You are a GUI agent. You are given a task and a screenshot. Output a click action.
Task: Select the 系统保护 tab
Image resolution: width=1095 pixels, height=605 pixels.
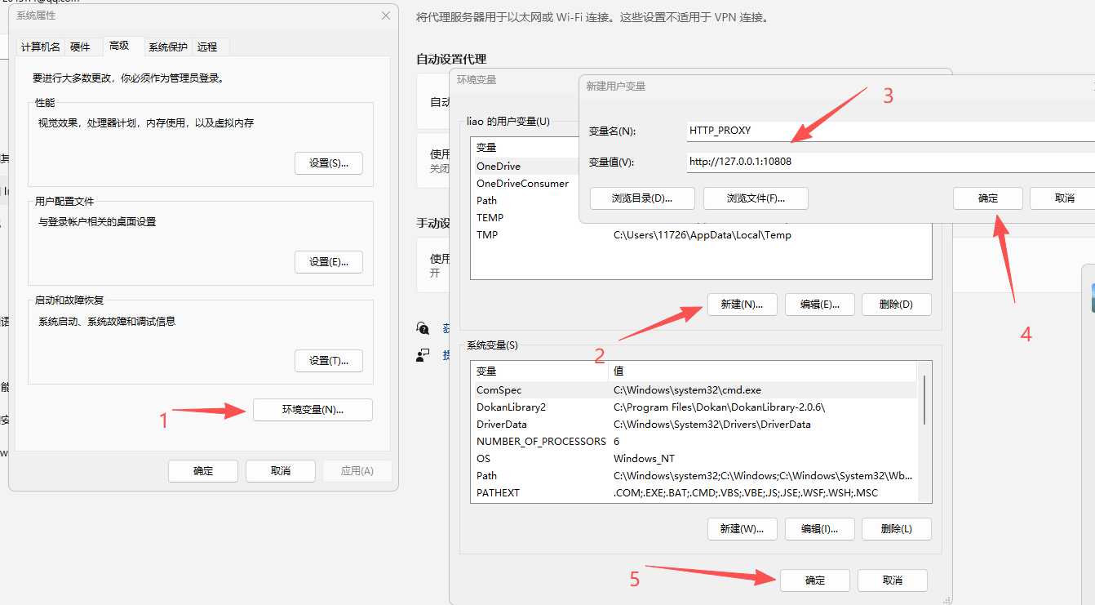click(x=167, y=47)
